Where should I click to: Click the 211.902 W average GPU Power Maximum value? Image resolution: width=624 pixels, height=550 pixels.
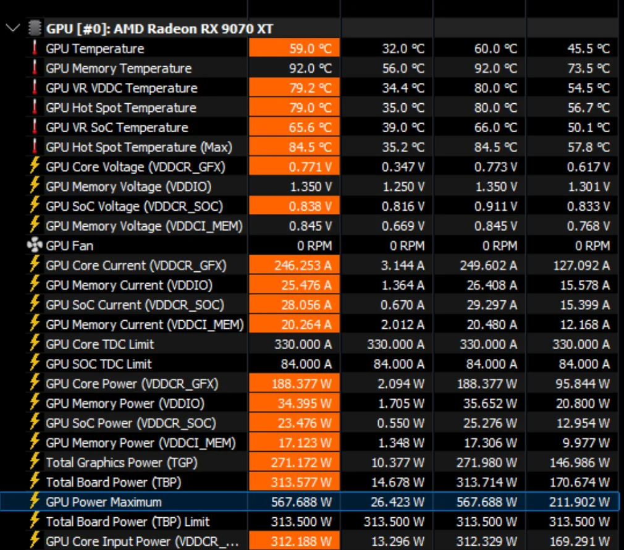tap(580, 502)
